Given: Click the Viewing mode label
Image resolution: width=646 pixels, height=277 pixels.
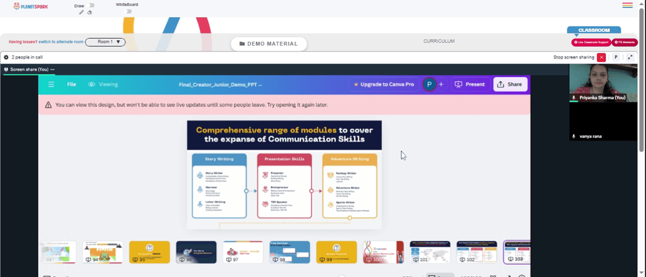Looking at the screenshot, I should [x=108, y=84].
